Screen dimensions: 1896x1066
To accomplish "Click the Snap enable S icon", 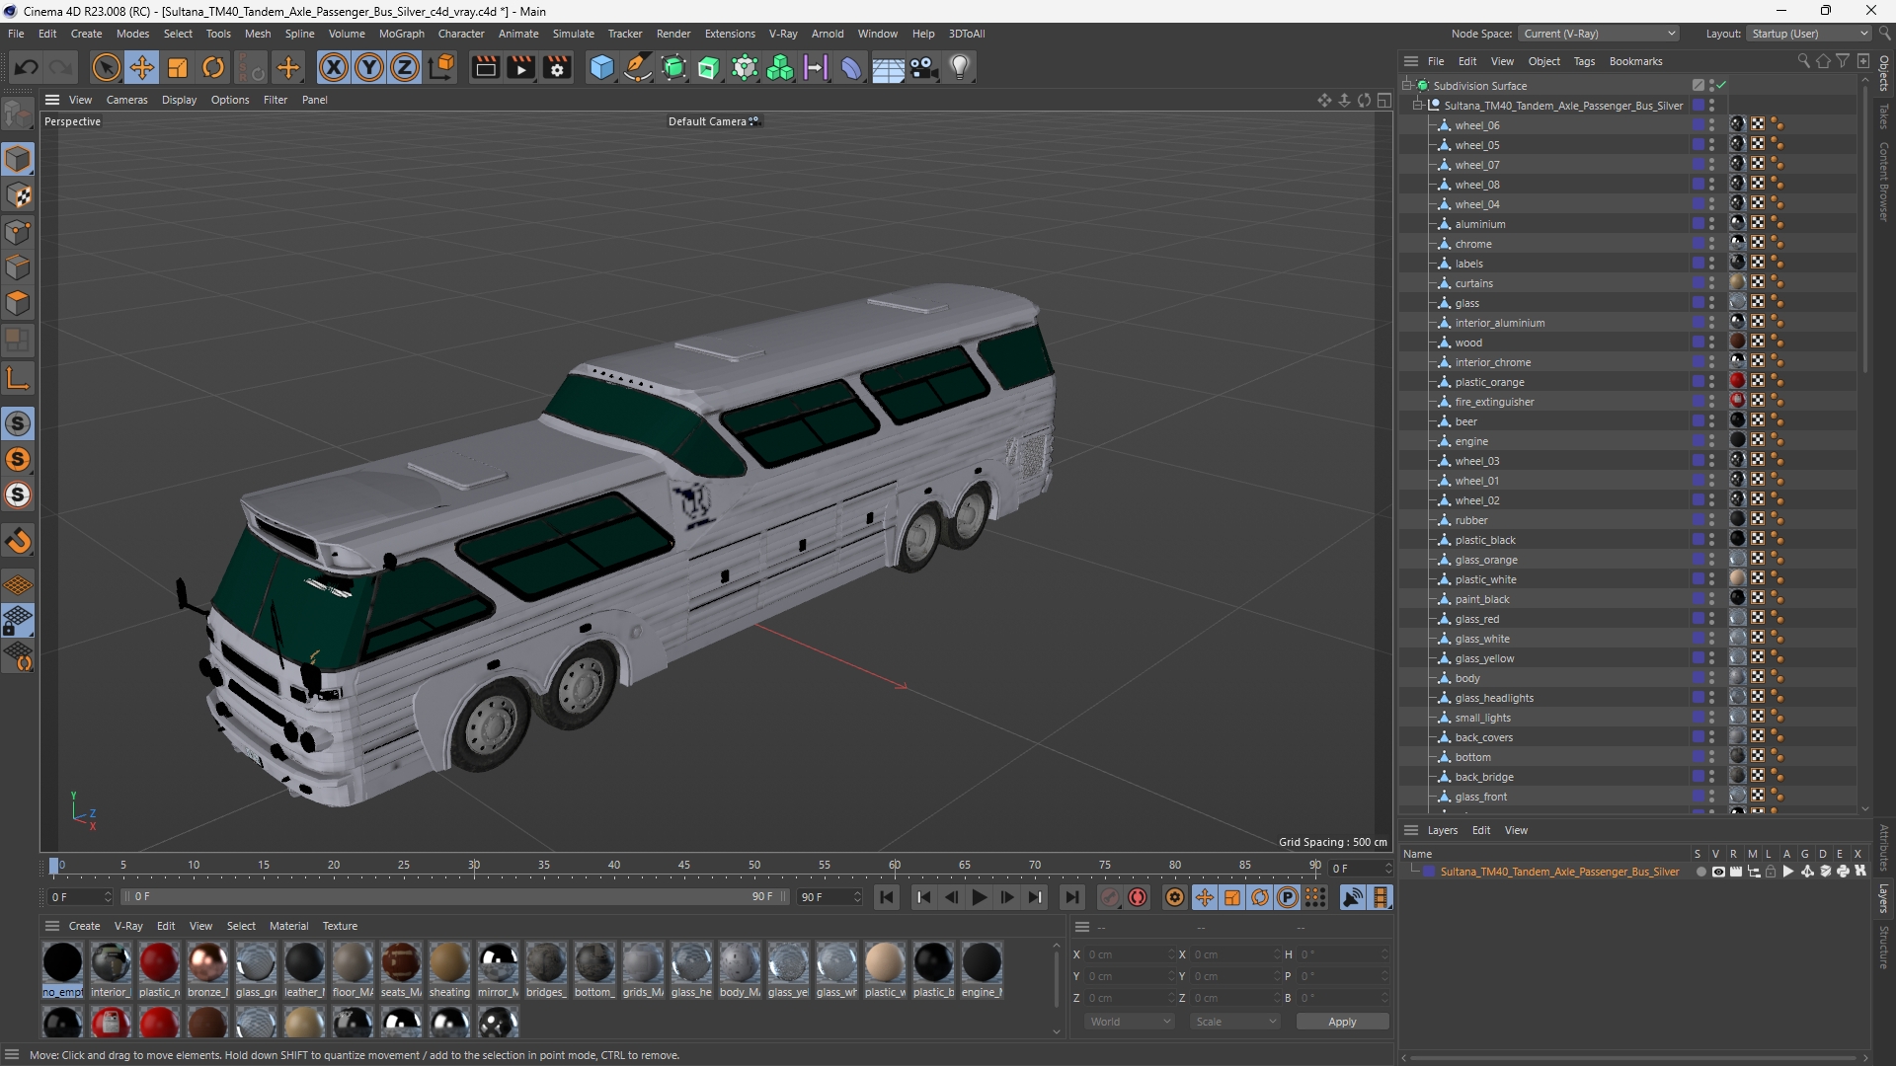I will [x=18, y=423].
